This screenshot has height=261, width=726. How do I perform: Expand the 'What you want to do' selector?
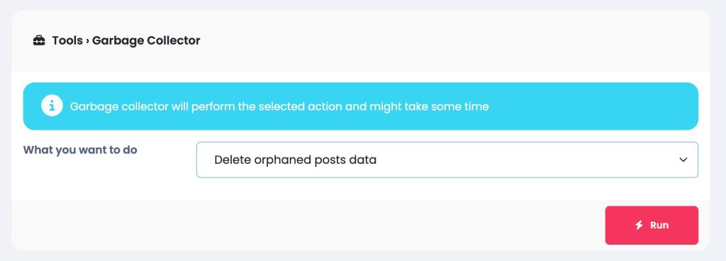[447, 160]
